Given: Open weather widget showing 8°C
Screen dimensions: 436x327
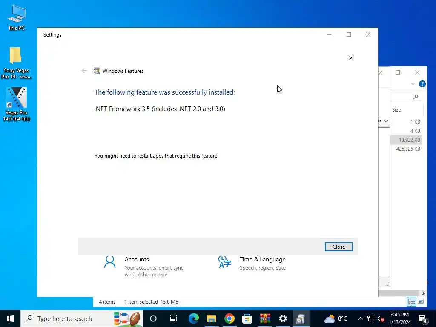Looking at the screenshot, I should [336, 318].
